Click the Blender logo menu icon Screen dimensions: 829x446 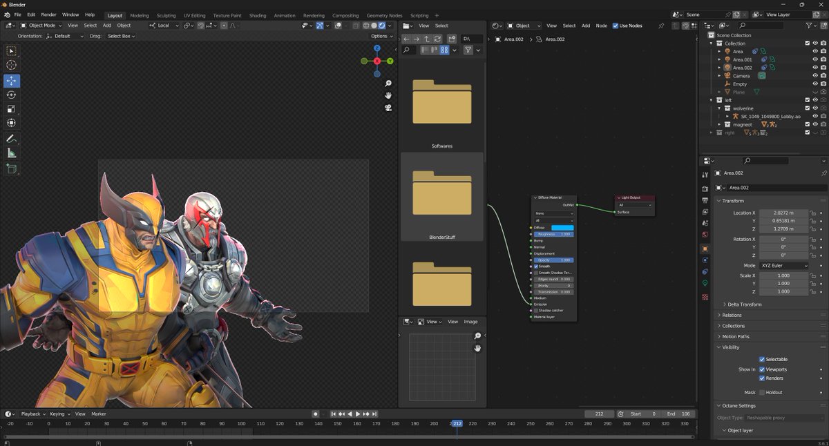click(6, 14)
